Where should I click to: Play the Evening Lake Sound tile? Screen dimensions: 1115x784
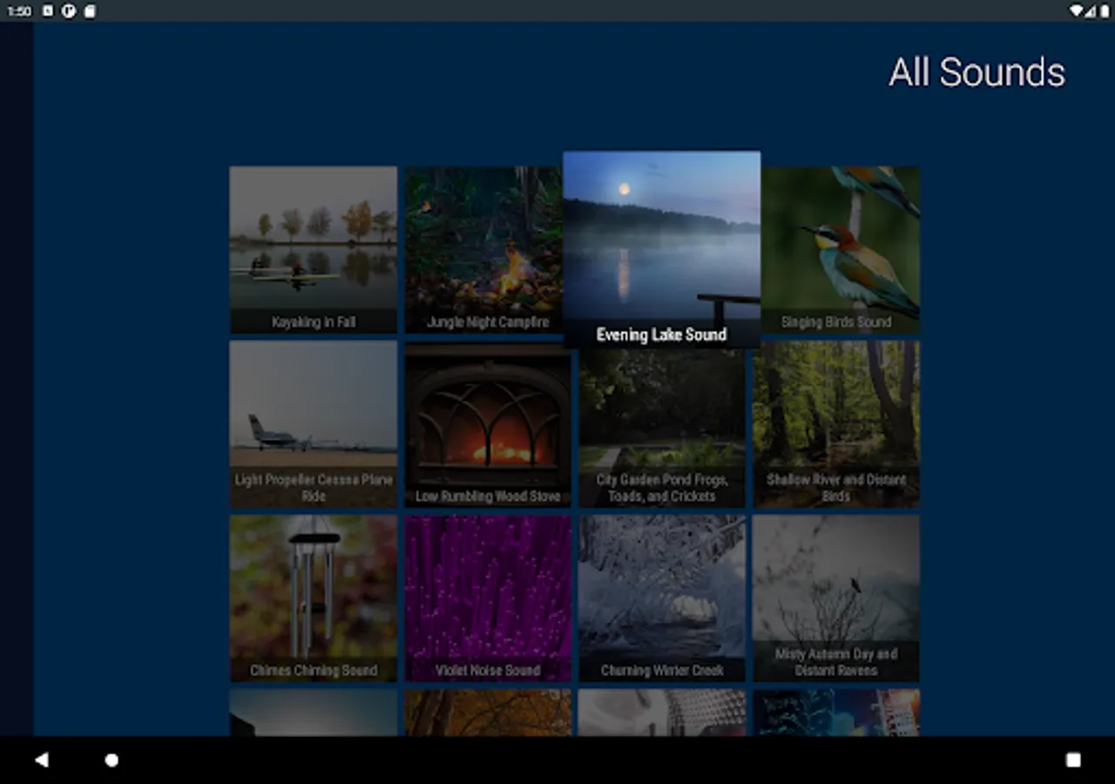pos(661,248)
